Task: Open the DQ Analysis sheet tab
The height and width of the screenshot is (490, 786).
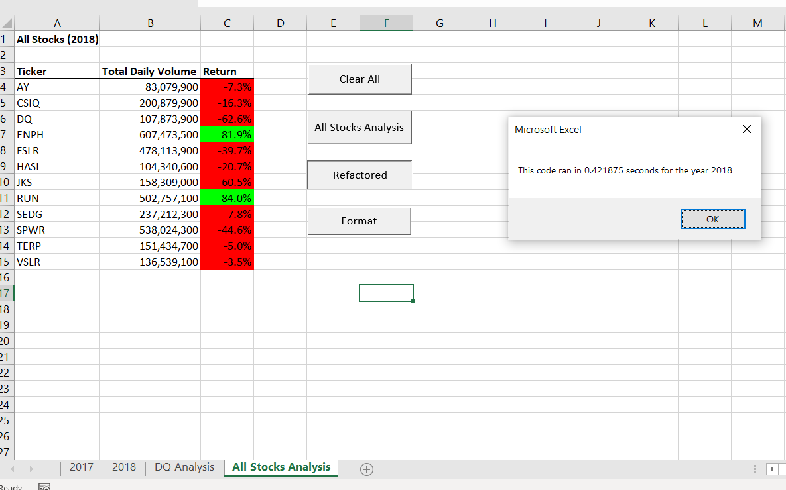Action: [184, 467]
